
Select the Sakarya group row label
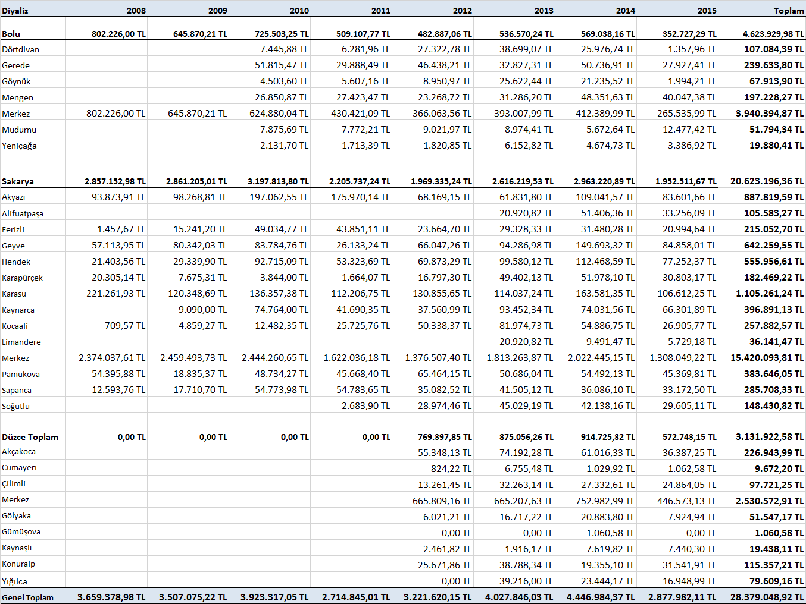(17, 181)
